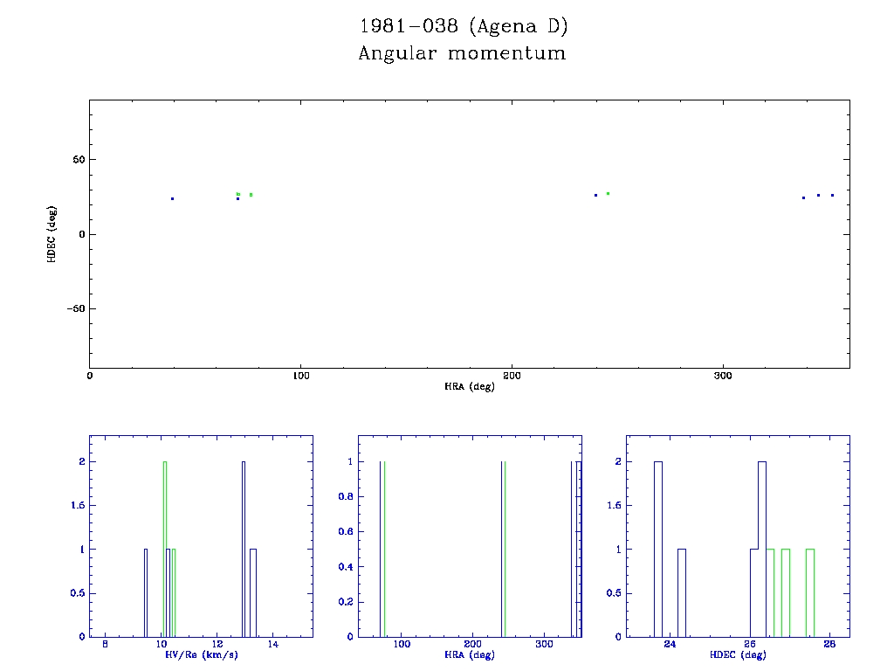
Task: Click the "Angular momentum" subtitle
Action: [463, 53]
